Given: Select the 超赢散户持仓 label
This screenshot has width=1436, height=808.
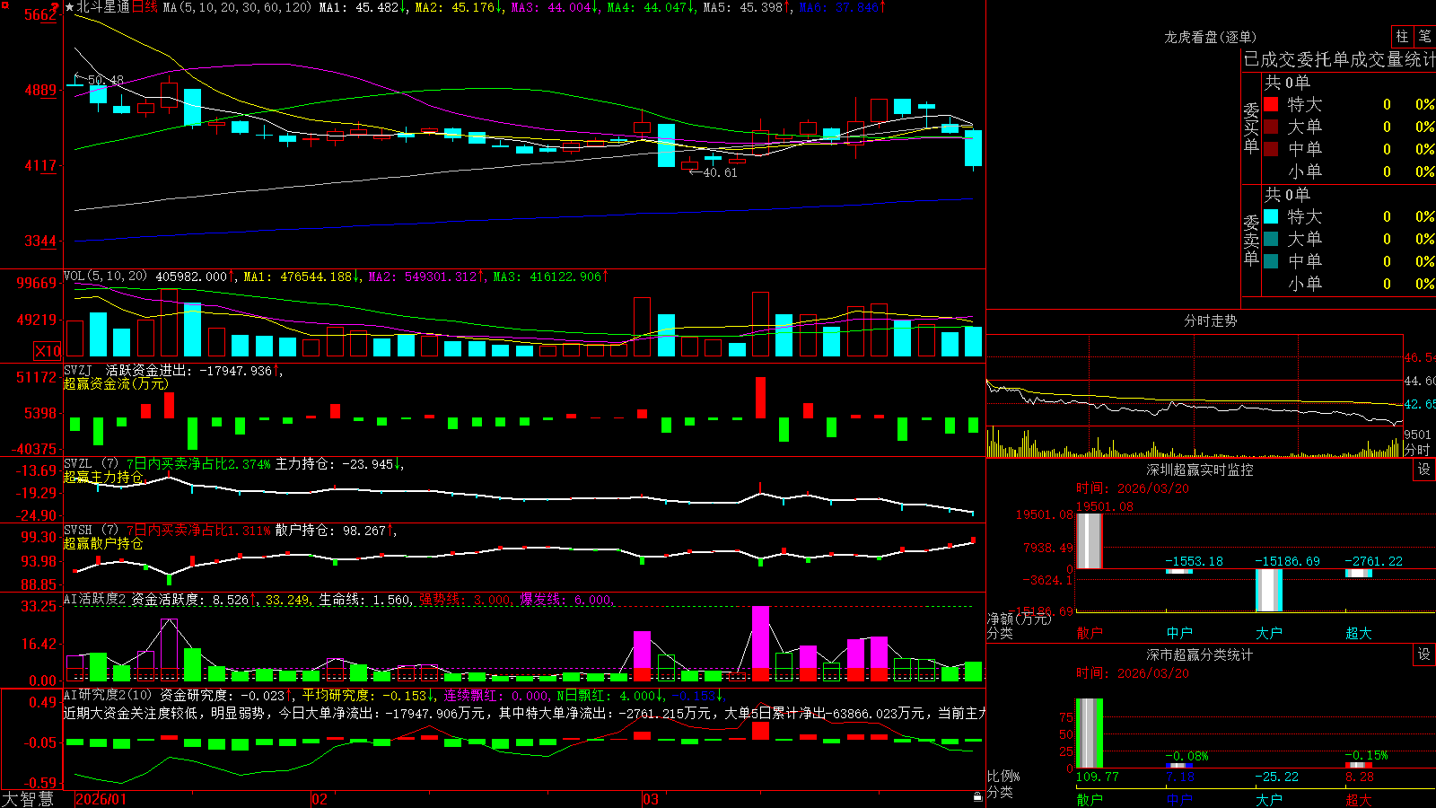Looking at the screenshot, I should point(103,543).
